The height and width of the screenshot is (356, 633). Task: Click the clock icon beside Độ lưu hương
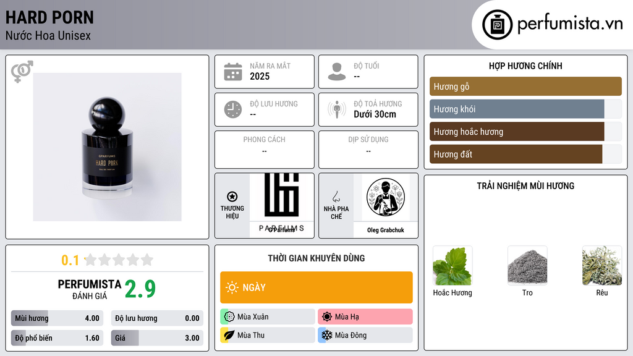233,109
